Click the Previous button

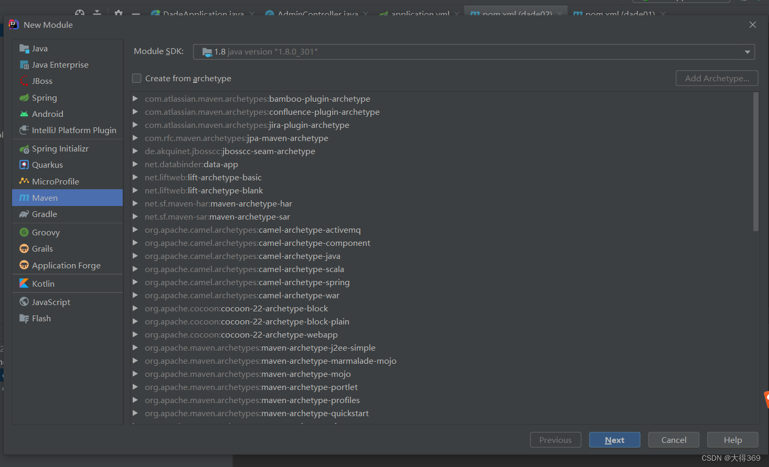[556, 440]
